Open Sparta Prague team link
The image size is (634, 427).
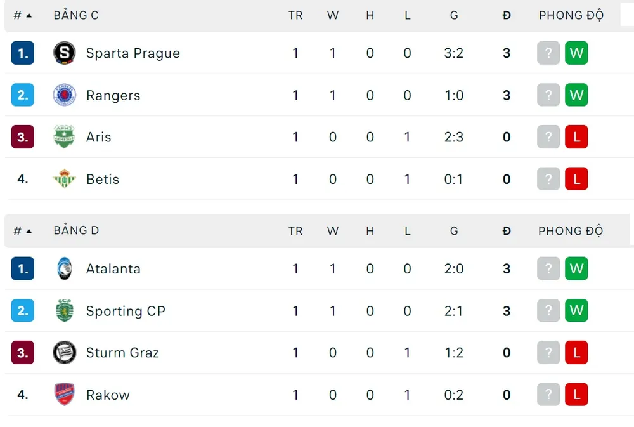(x=133, y=53)
